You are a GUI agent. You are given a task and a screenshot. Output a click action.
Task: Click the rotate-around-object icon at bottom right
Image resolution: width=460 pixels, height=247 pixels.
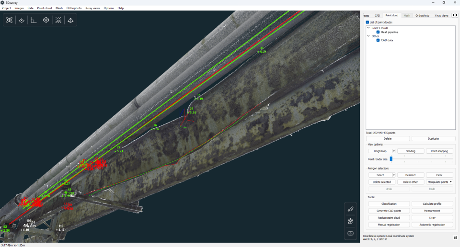351,221
